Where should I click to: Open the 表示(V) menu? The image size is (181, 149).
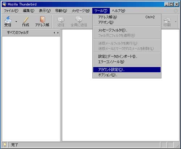[45, 11]
